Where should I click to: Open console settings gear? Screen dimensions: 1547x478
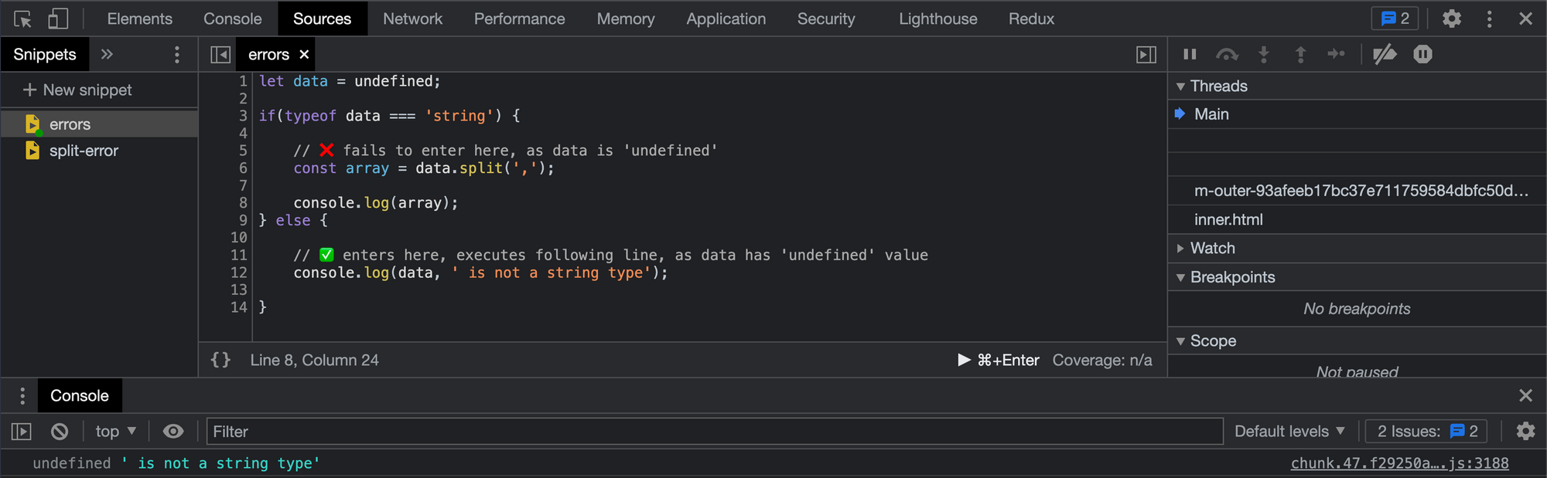pyautogui.click(x=1525, y=432)
